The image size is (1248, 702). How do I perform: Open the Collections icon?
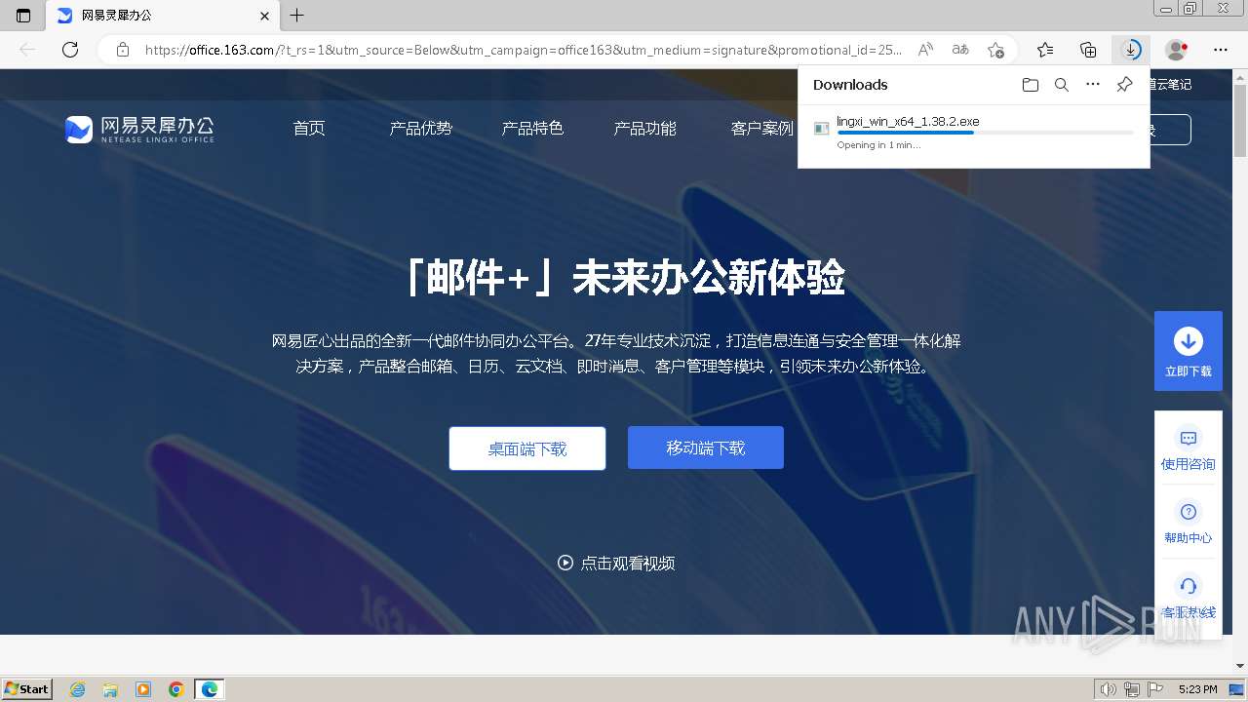1088,50
